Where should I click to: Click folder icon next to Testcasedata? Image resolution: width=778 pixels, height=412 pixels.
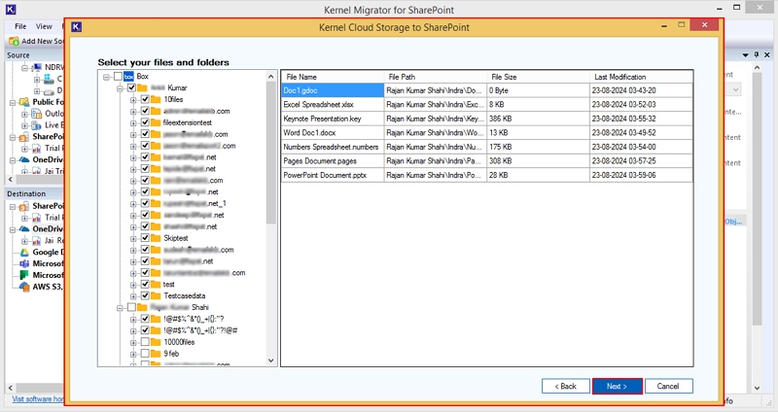[156, 295]
